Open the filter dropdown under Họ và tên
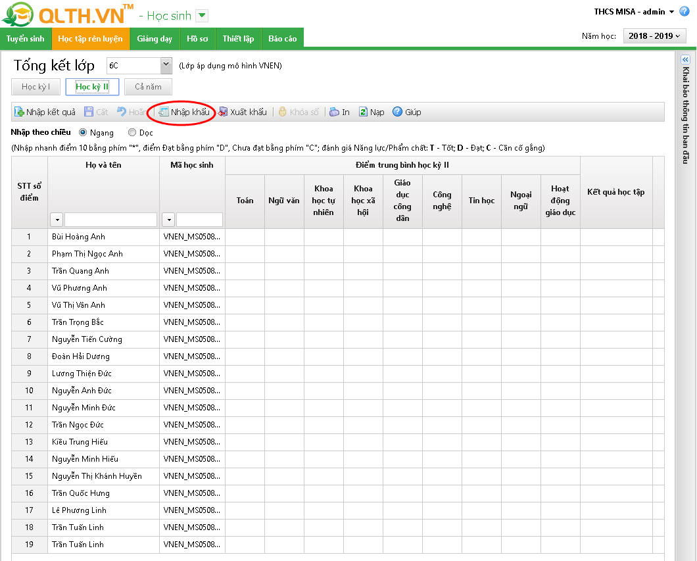This screenshot has width=697, height=561. point(57,220)
